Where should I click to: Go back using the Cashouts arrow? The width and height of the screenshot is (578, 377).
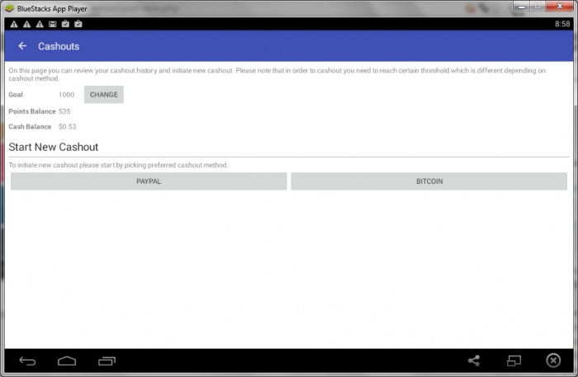(22, 46)
